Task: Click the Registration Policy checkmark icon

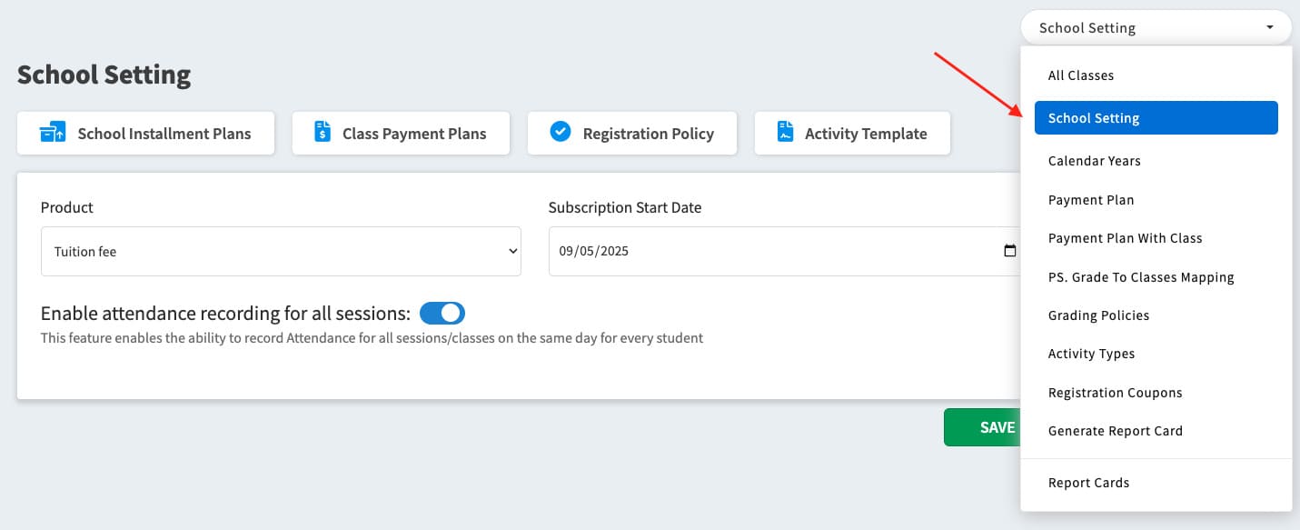Action: coord(561,133)
